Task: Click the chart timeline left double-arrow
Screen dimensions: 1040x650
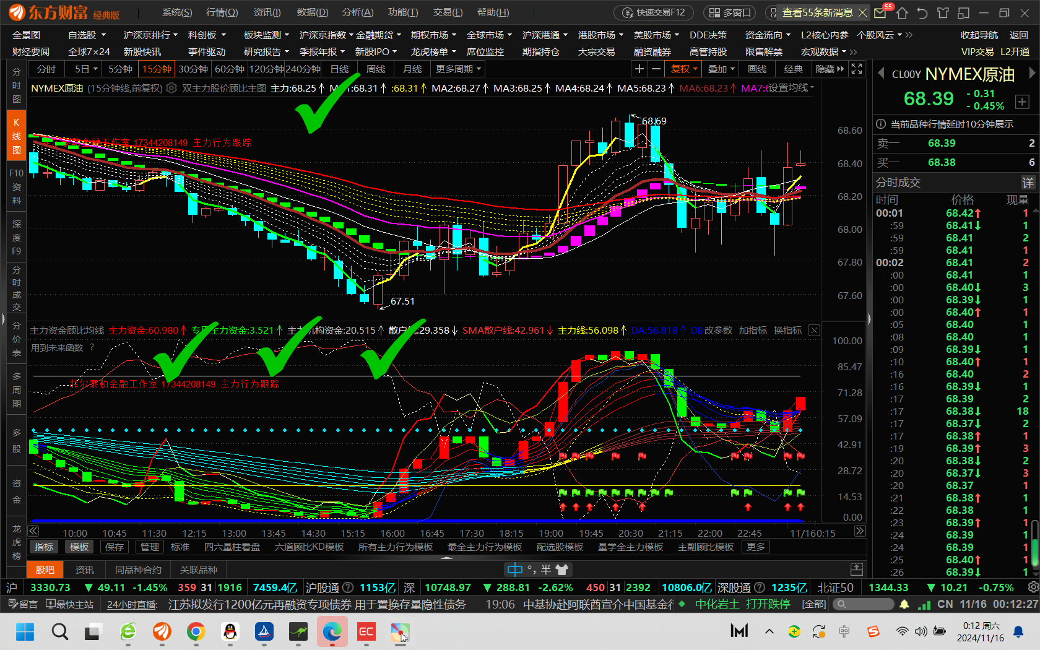Action: pos(33,531)
